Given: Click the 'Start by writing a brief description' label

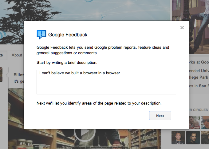Looking at the screenshot, I should pos(67,63).
